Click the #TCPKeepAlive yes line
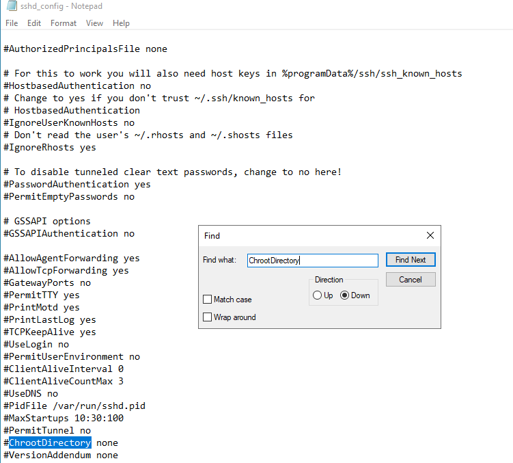The height and width of the screenshot is (463, 513). click(50, 332)
